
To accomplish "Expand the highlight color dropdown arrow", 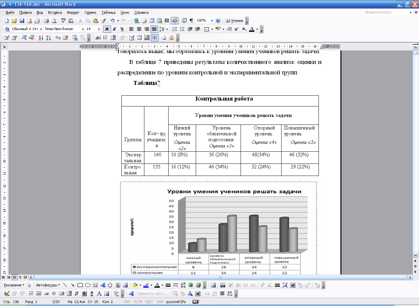I will coord(224,29).
